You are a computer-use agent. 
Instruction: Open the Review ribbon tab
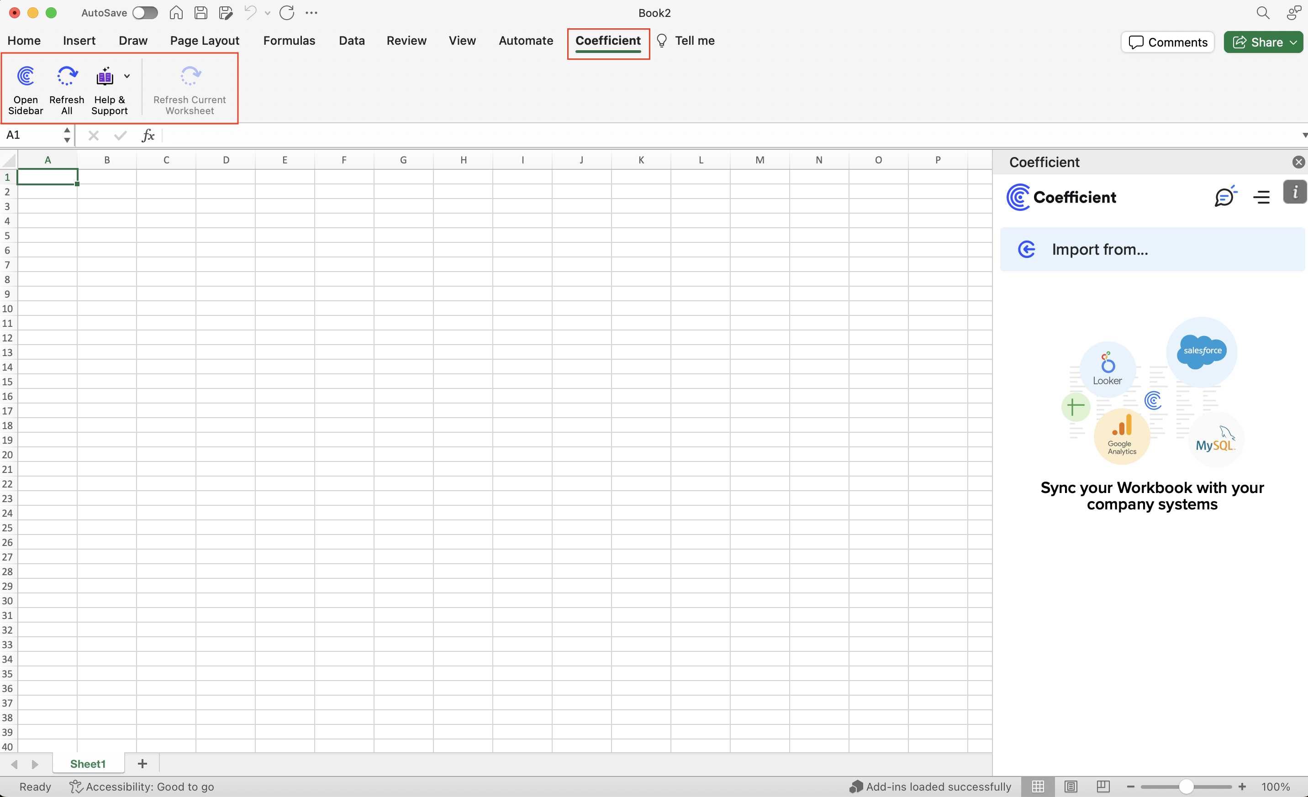[406, 41]
